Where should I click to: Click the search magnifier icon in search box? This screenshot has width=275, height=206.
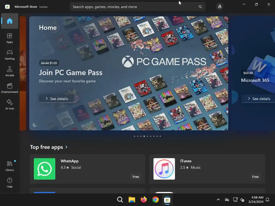pyautogui.click(x=200, y=7)
